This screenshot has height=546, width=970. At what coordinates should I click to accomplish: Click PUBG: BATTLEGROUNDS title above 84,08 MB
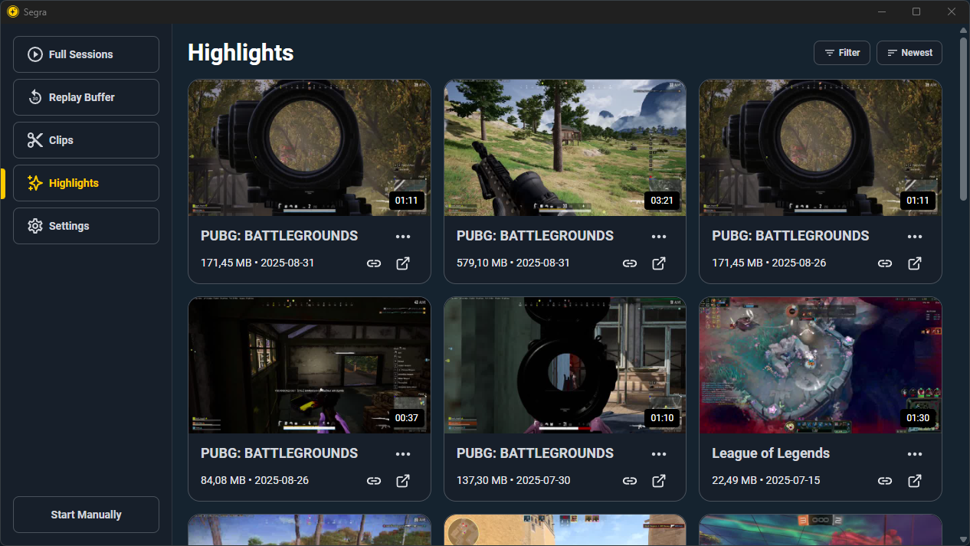pos(279,453)
